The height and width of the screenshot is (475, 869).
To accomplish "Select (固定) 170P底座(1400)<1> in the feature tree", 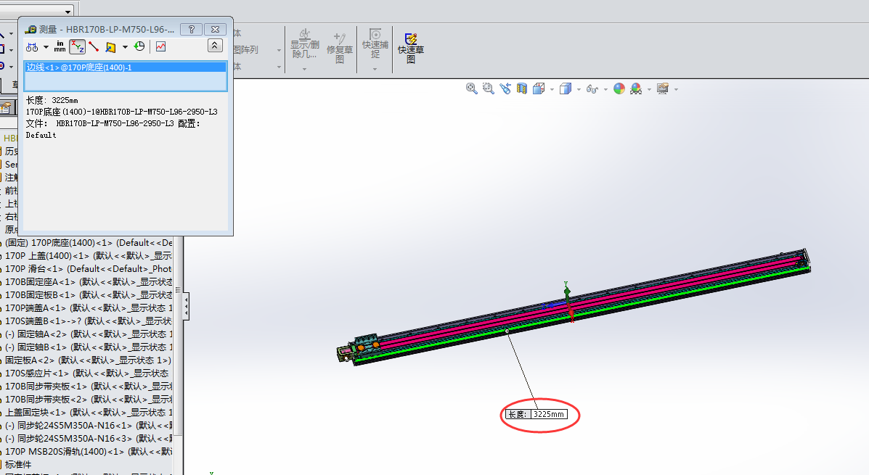I will [x=89, y=242].
